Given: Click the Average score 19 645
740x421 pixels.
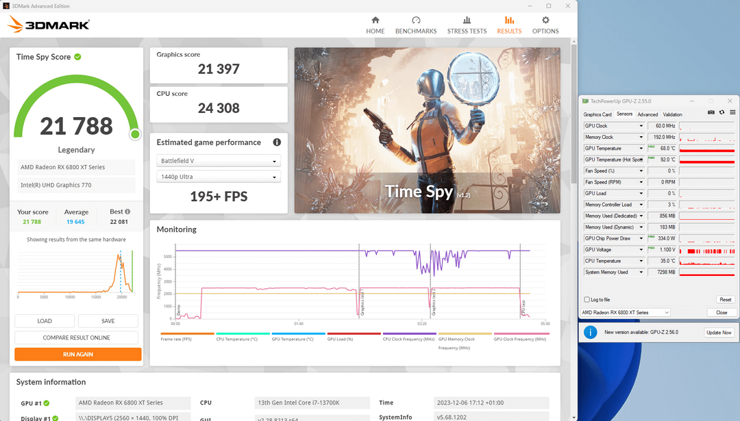Looking at the screenshot, I should click(75, 222).
